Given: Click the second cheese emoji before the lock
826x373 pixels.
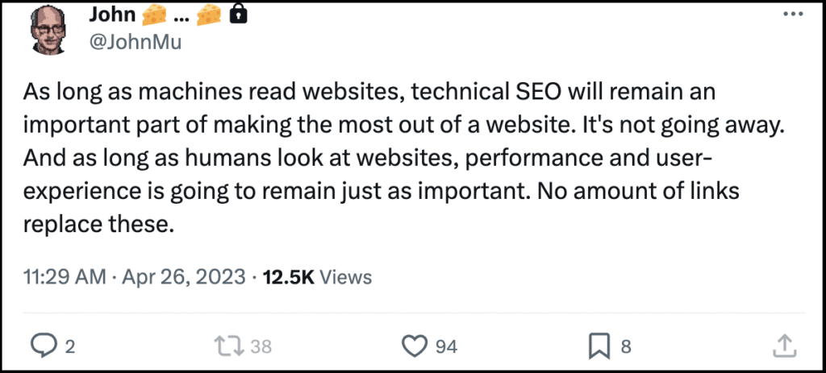Looking at the screenshot, I should [x=210, y=13].
